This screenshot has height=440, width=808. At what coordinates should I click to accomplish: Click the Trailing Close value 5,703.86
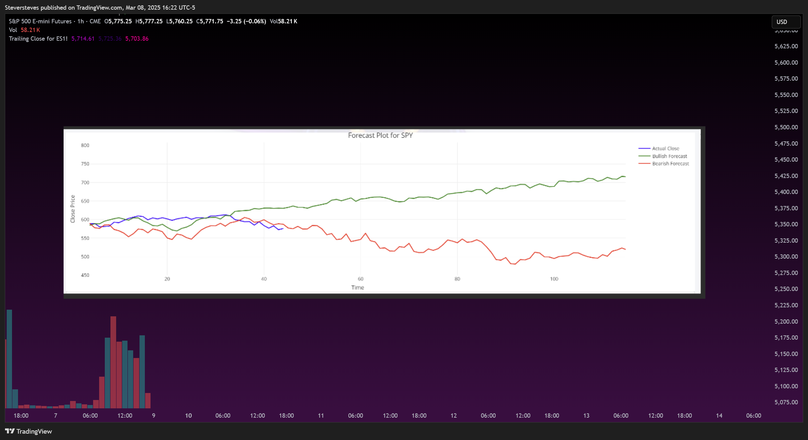(x=137, y=39)
